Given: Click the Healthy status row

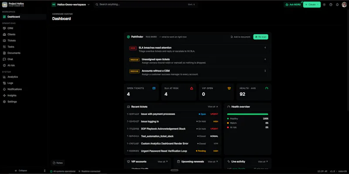Looking at the screenshot, I should click(x=247, y=118).
